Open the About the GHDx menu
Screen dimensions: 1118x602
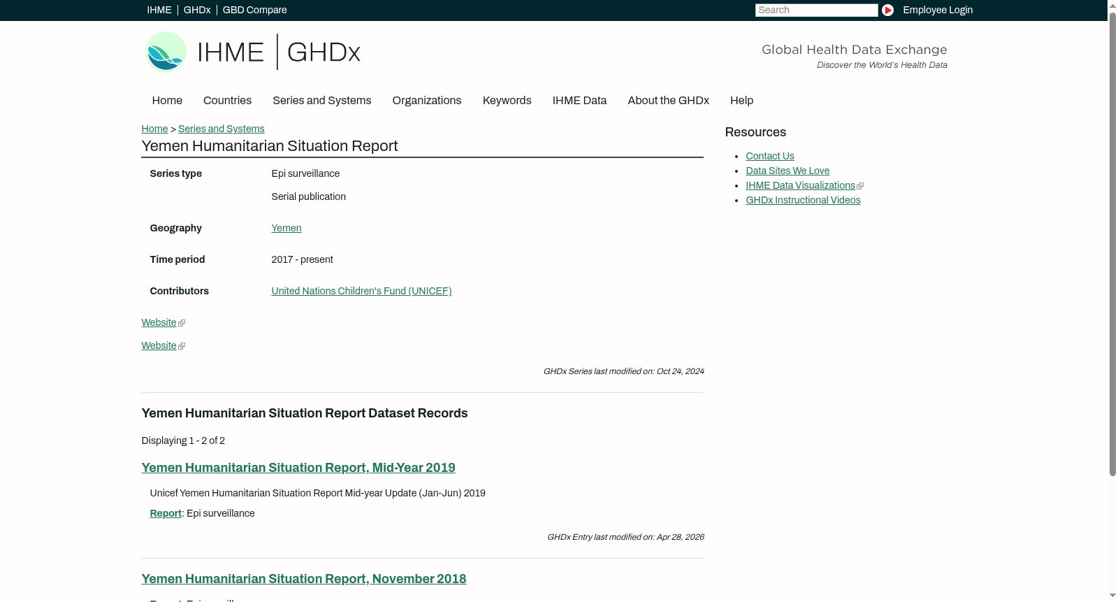(x=668, y=101)
